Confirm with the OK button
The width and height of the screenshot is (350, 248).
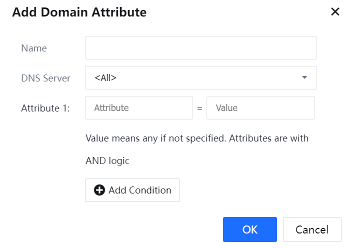[249, 229]
